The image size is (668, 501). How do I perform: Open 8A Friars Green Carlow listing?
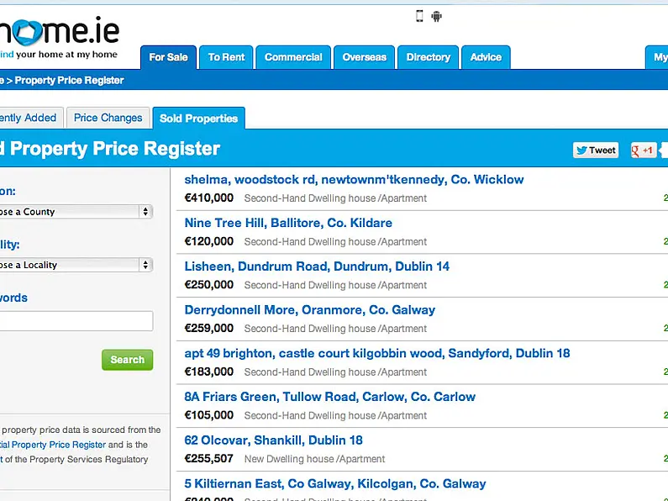tap(329, 397)
